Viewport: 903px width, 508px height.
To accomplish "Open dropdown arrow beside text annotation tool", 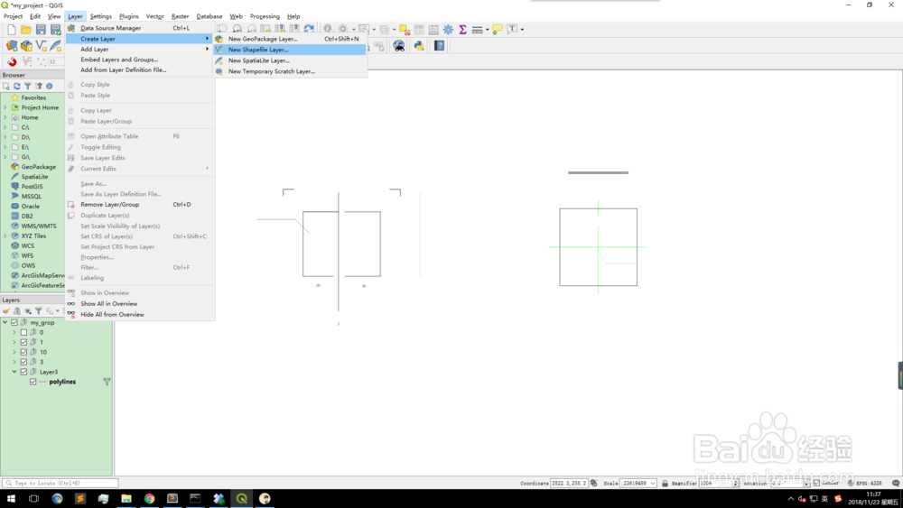I will click(522, 30).
